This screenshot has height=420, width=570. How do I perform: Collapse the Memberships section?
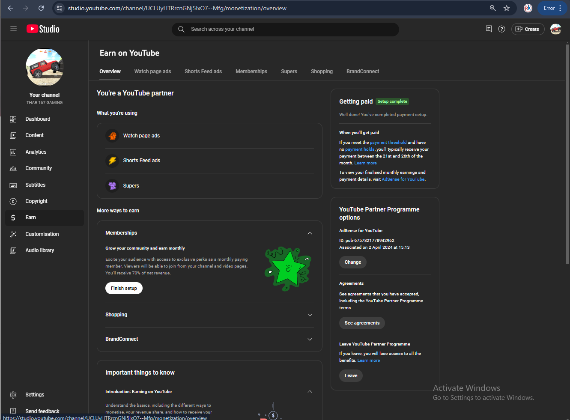310,233
